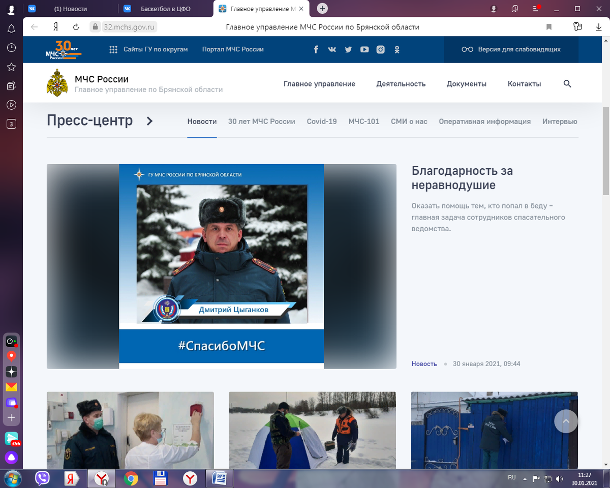The height and width of the screenshot is (488, 610).
Task: Open Yandex Maps pin in sidebar
Action: coord(11,356)
